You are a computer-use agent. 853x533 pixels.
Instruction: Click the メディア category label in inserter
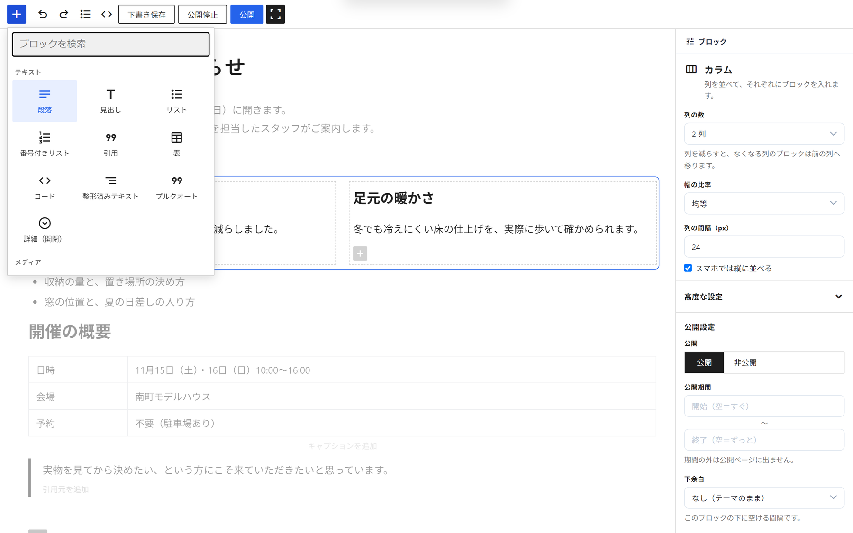[x=28, y=262]
